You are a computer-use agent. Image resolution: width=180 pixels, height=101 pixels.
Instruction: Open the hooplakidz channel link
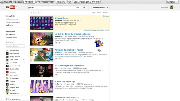point(58,20)
